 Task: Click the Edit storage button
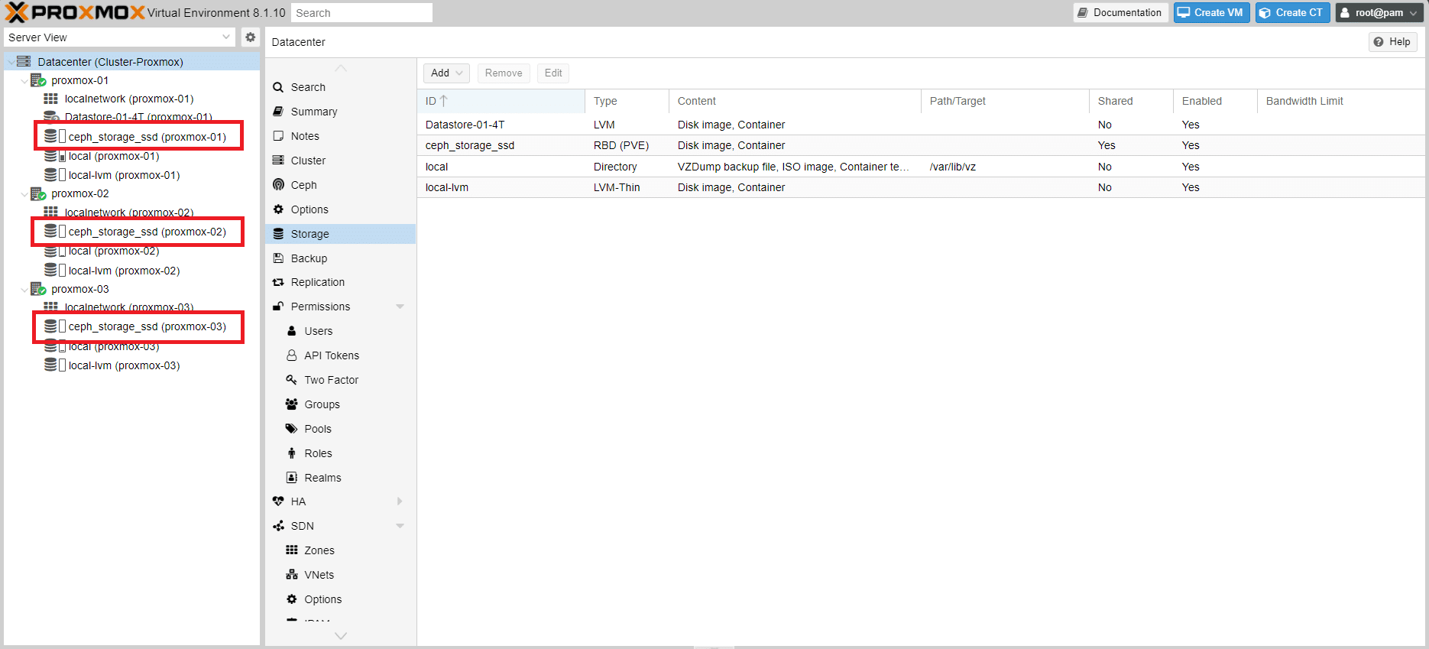[553, 73]
